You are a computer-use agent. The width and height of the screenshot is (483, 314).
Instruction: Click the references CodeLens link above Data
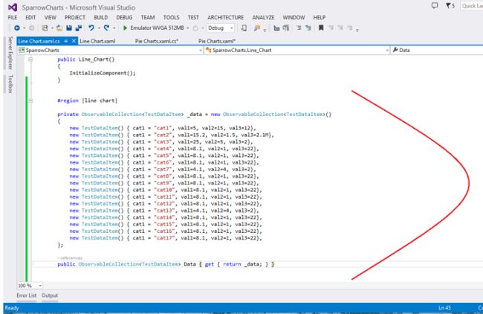click(x=70, y=258)
